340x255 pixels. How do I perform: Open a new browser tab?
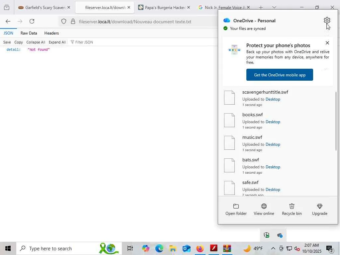[261, 7]
